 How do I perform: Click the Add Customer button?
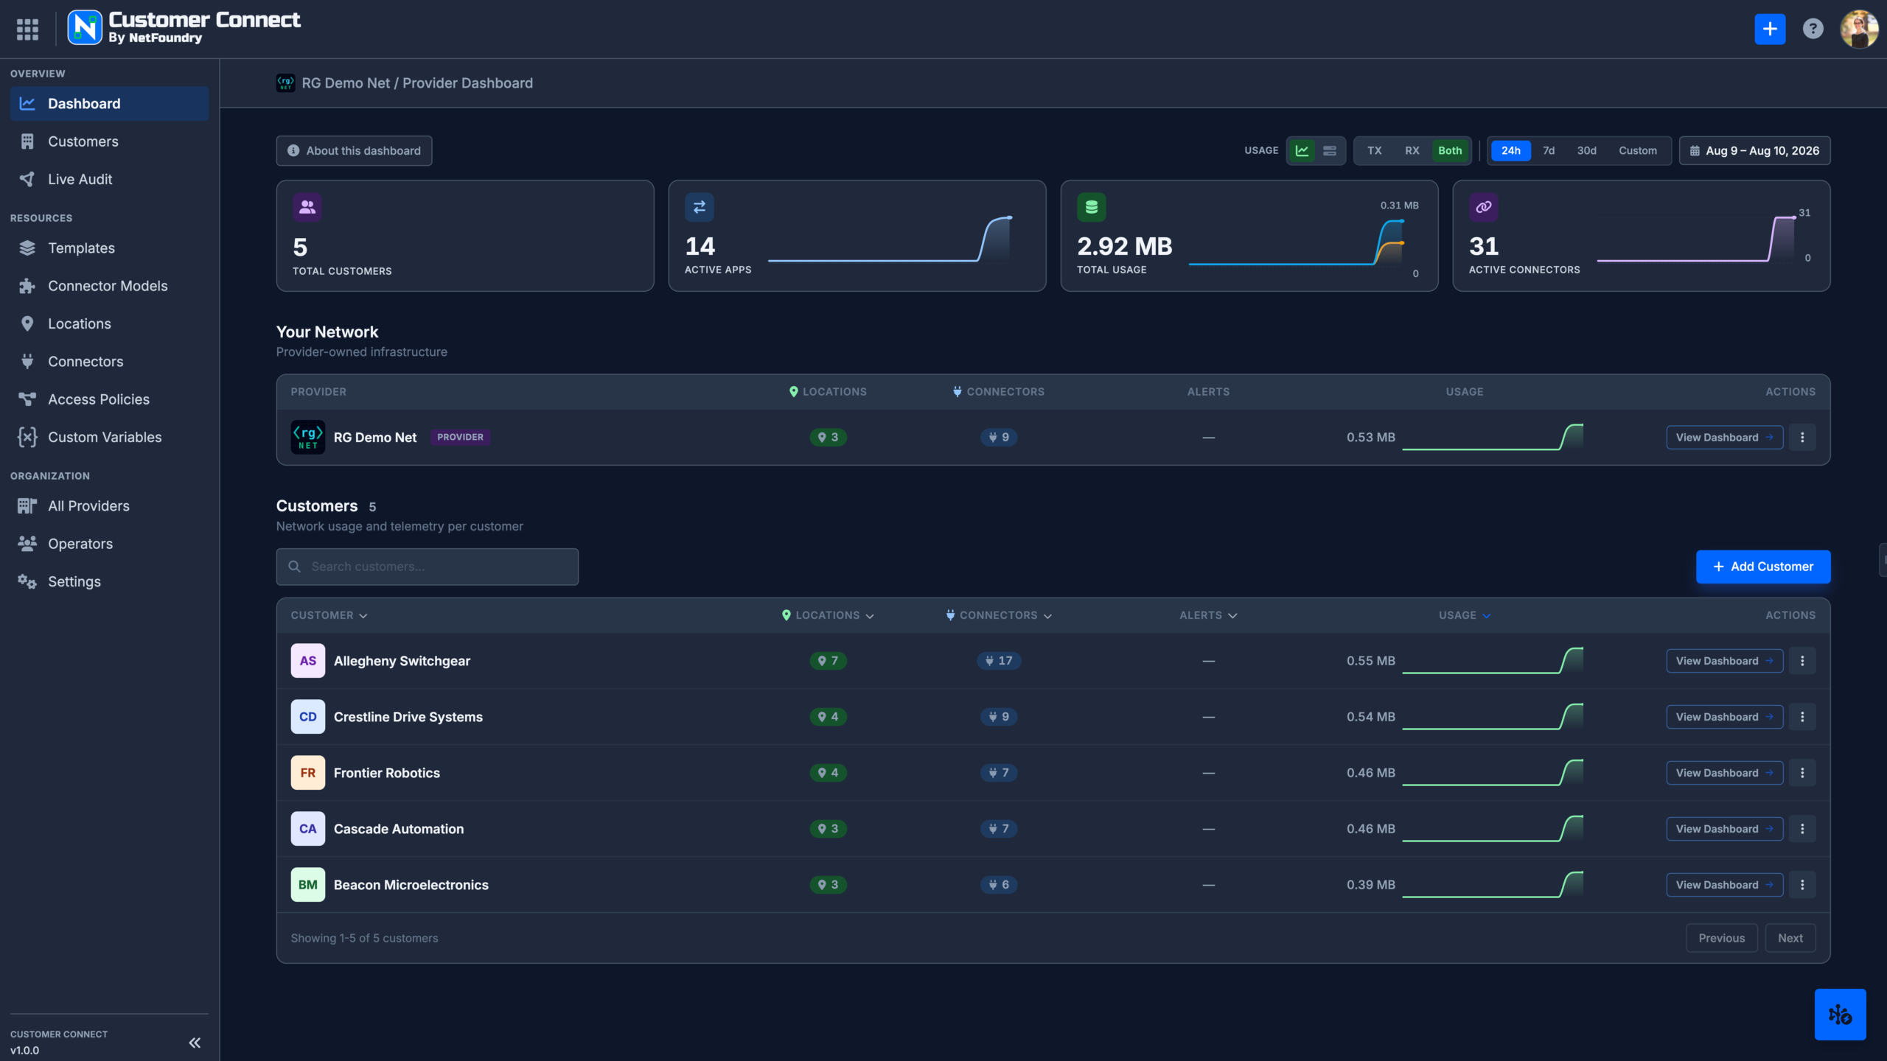coord(1762,567)
